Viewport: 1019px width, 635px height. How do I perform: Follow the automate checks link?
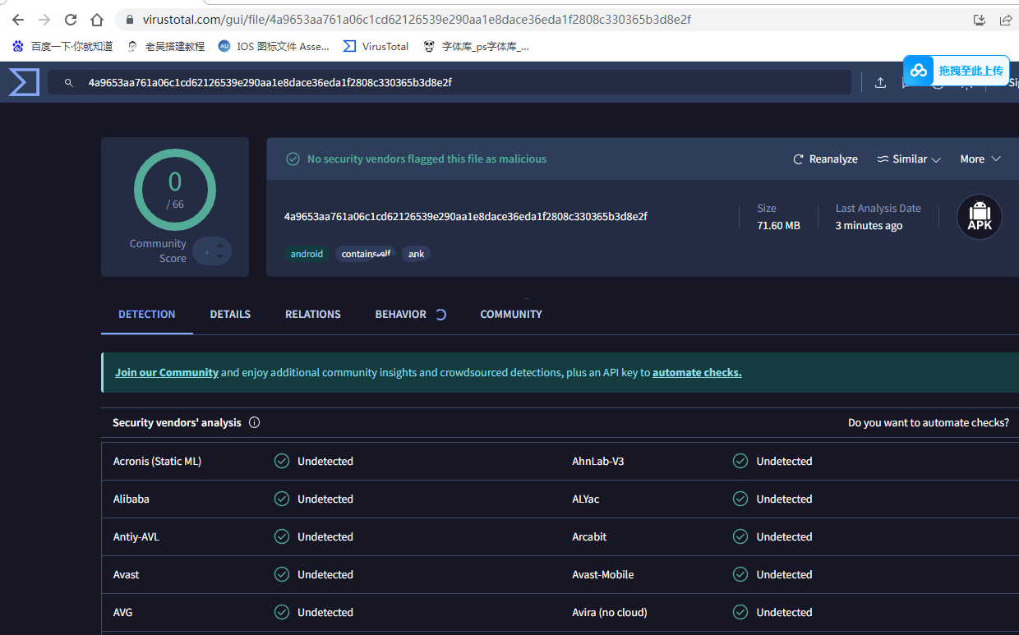(697, 373)
